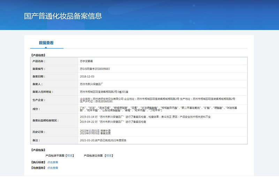The image size is (279, 177).
Task: Click the 2023年07月05日 history entry
Action: [95, 133]
